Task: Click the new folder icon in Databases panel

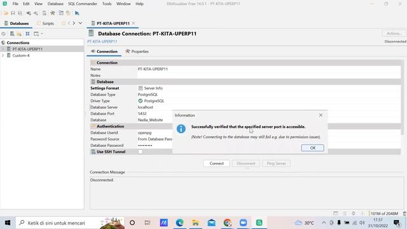Action: (19, 34)
